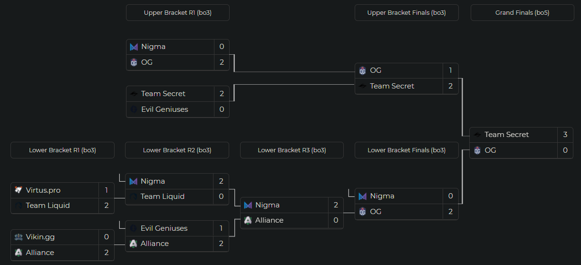Viewport: 581px width, 265px height.
Task: Click OG logo in the Grand Finals match
Action: click(477, 150)
